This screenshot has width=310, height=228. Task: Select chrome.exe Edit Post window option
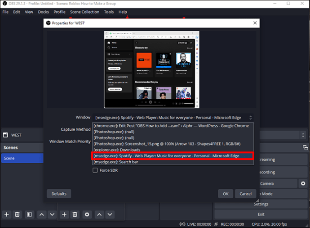coord(173,126)
